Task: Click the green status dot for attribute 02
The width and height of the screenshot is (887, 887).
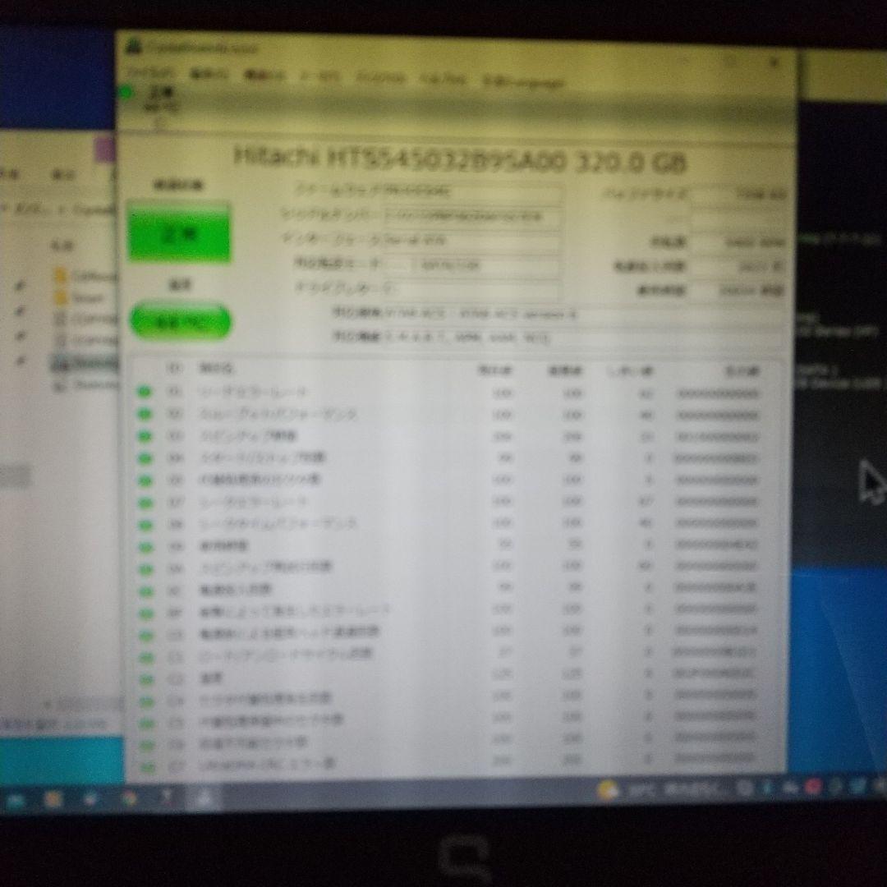Action: (145, 414)
